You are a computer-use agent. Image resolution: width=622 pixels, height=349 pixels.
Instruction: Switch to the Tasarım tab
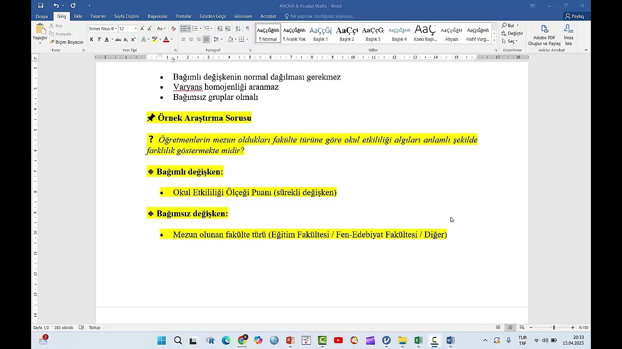click(98, 16)
